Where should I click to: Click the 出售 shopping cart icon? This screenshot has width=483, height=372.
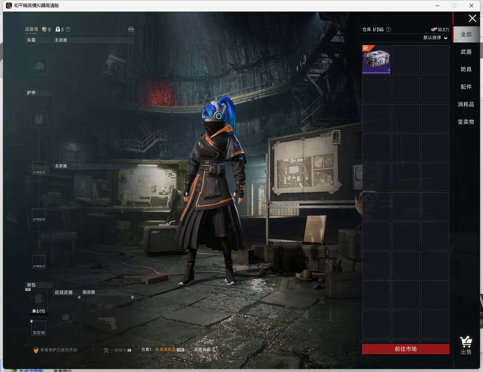[466, 342]
